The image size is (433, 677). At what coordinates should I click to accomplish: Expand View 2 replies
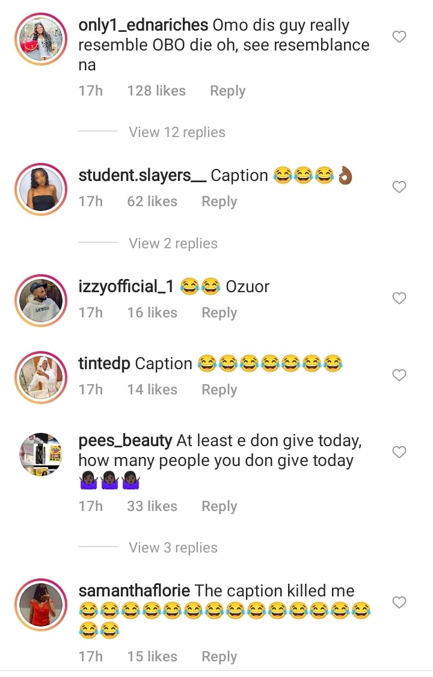click(173, 244)
